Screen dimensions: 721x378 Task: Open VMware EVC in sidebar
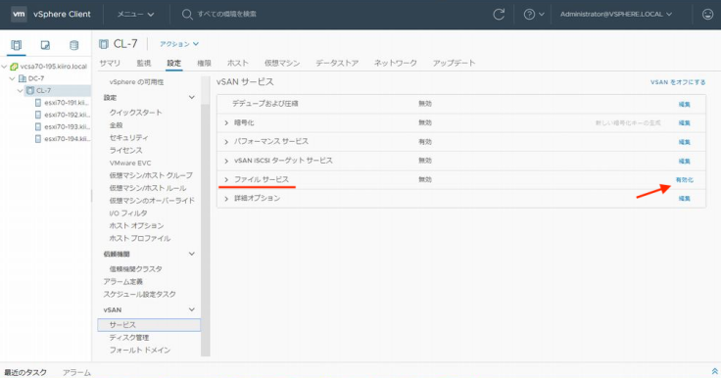coord(130,163)
